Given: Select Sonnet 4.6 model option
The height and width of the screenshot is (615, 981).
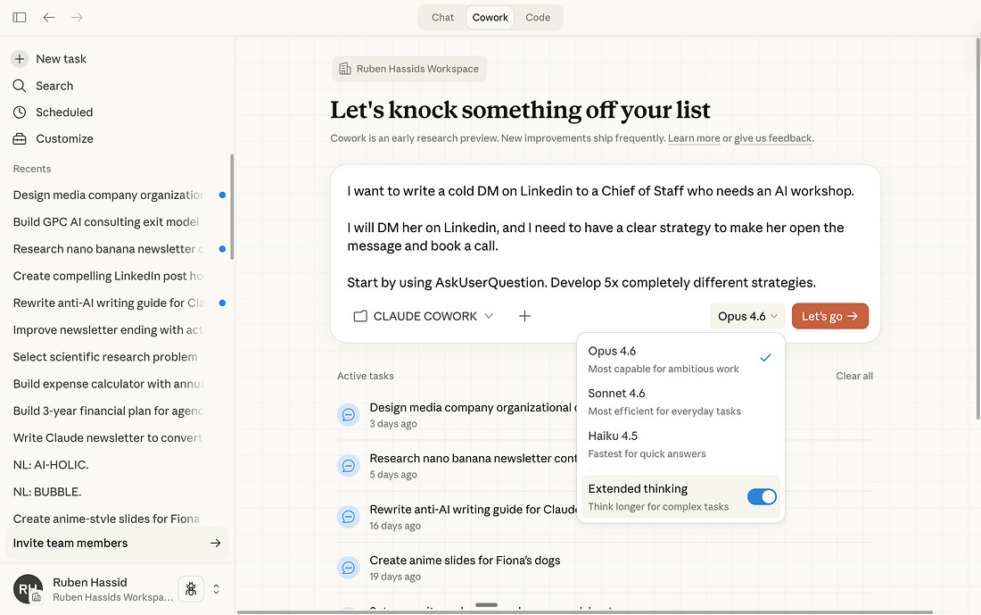Looking at the screenshot, I should pos(680,402).
